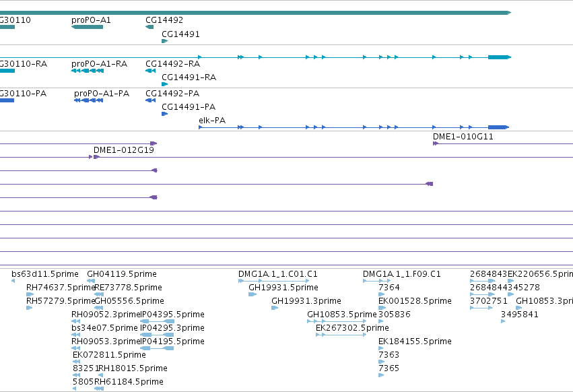Screen dimensions: 573x392
Task: Click the CG14492 gene feature
Action: (149, 27)
